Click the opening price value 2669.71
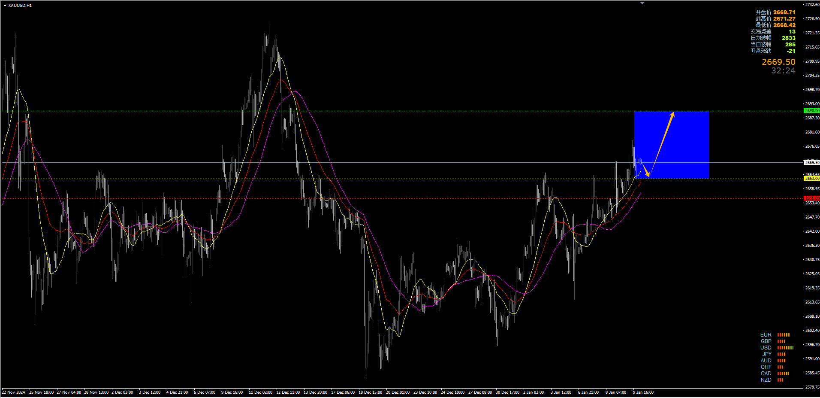Image resolution: width=820 pixels, height=398 pixels. pos(784,12)
